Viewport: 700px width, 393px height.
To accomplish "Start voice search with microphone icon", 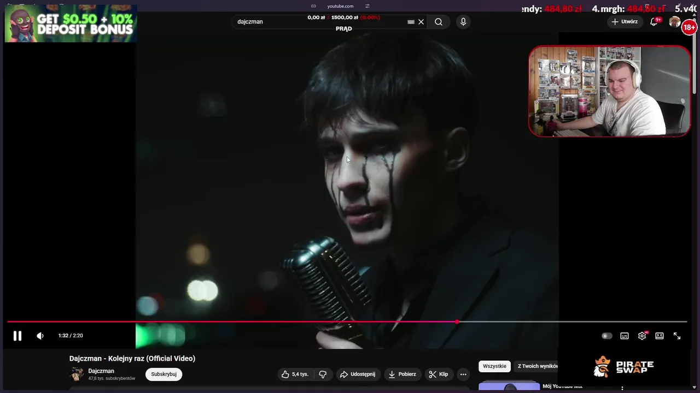I will pyautogui.click(x=463, y=22).
